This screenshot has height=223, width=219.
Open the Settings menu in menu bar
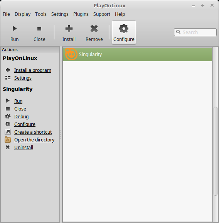[x=60, y=14]
